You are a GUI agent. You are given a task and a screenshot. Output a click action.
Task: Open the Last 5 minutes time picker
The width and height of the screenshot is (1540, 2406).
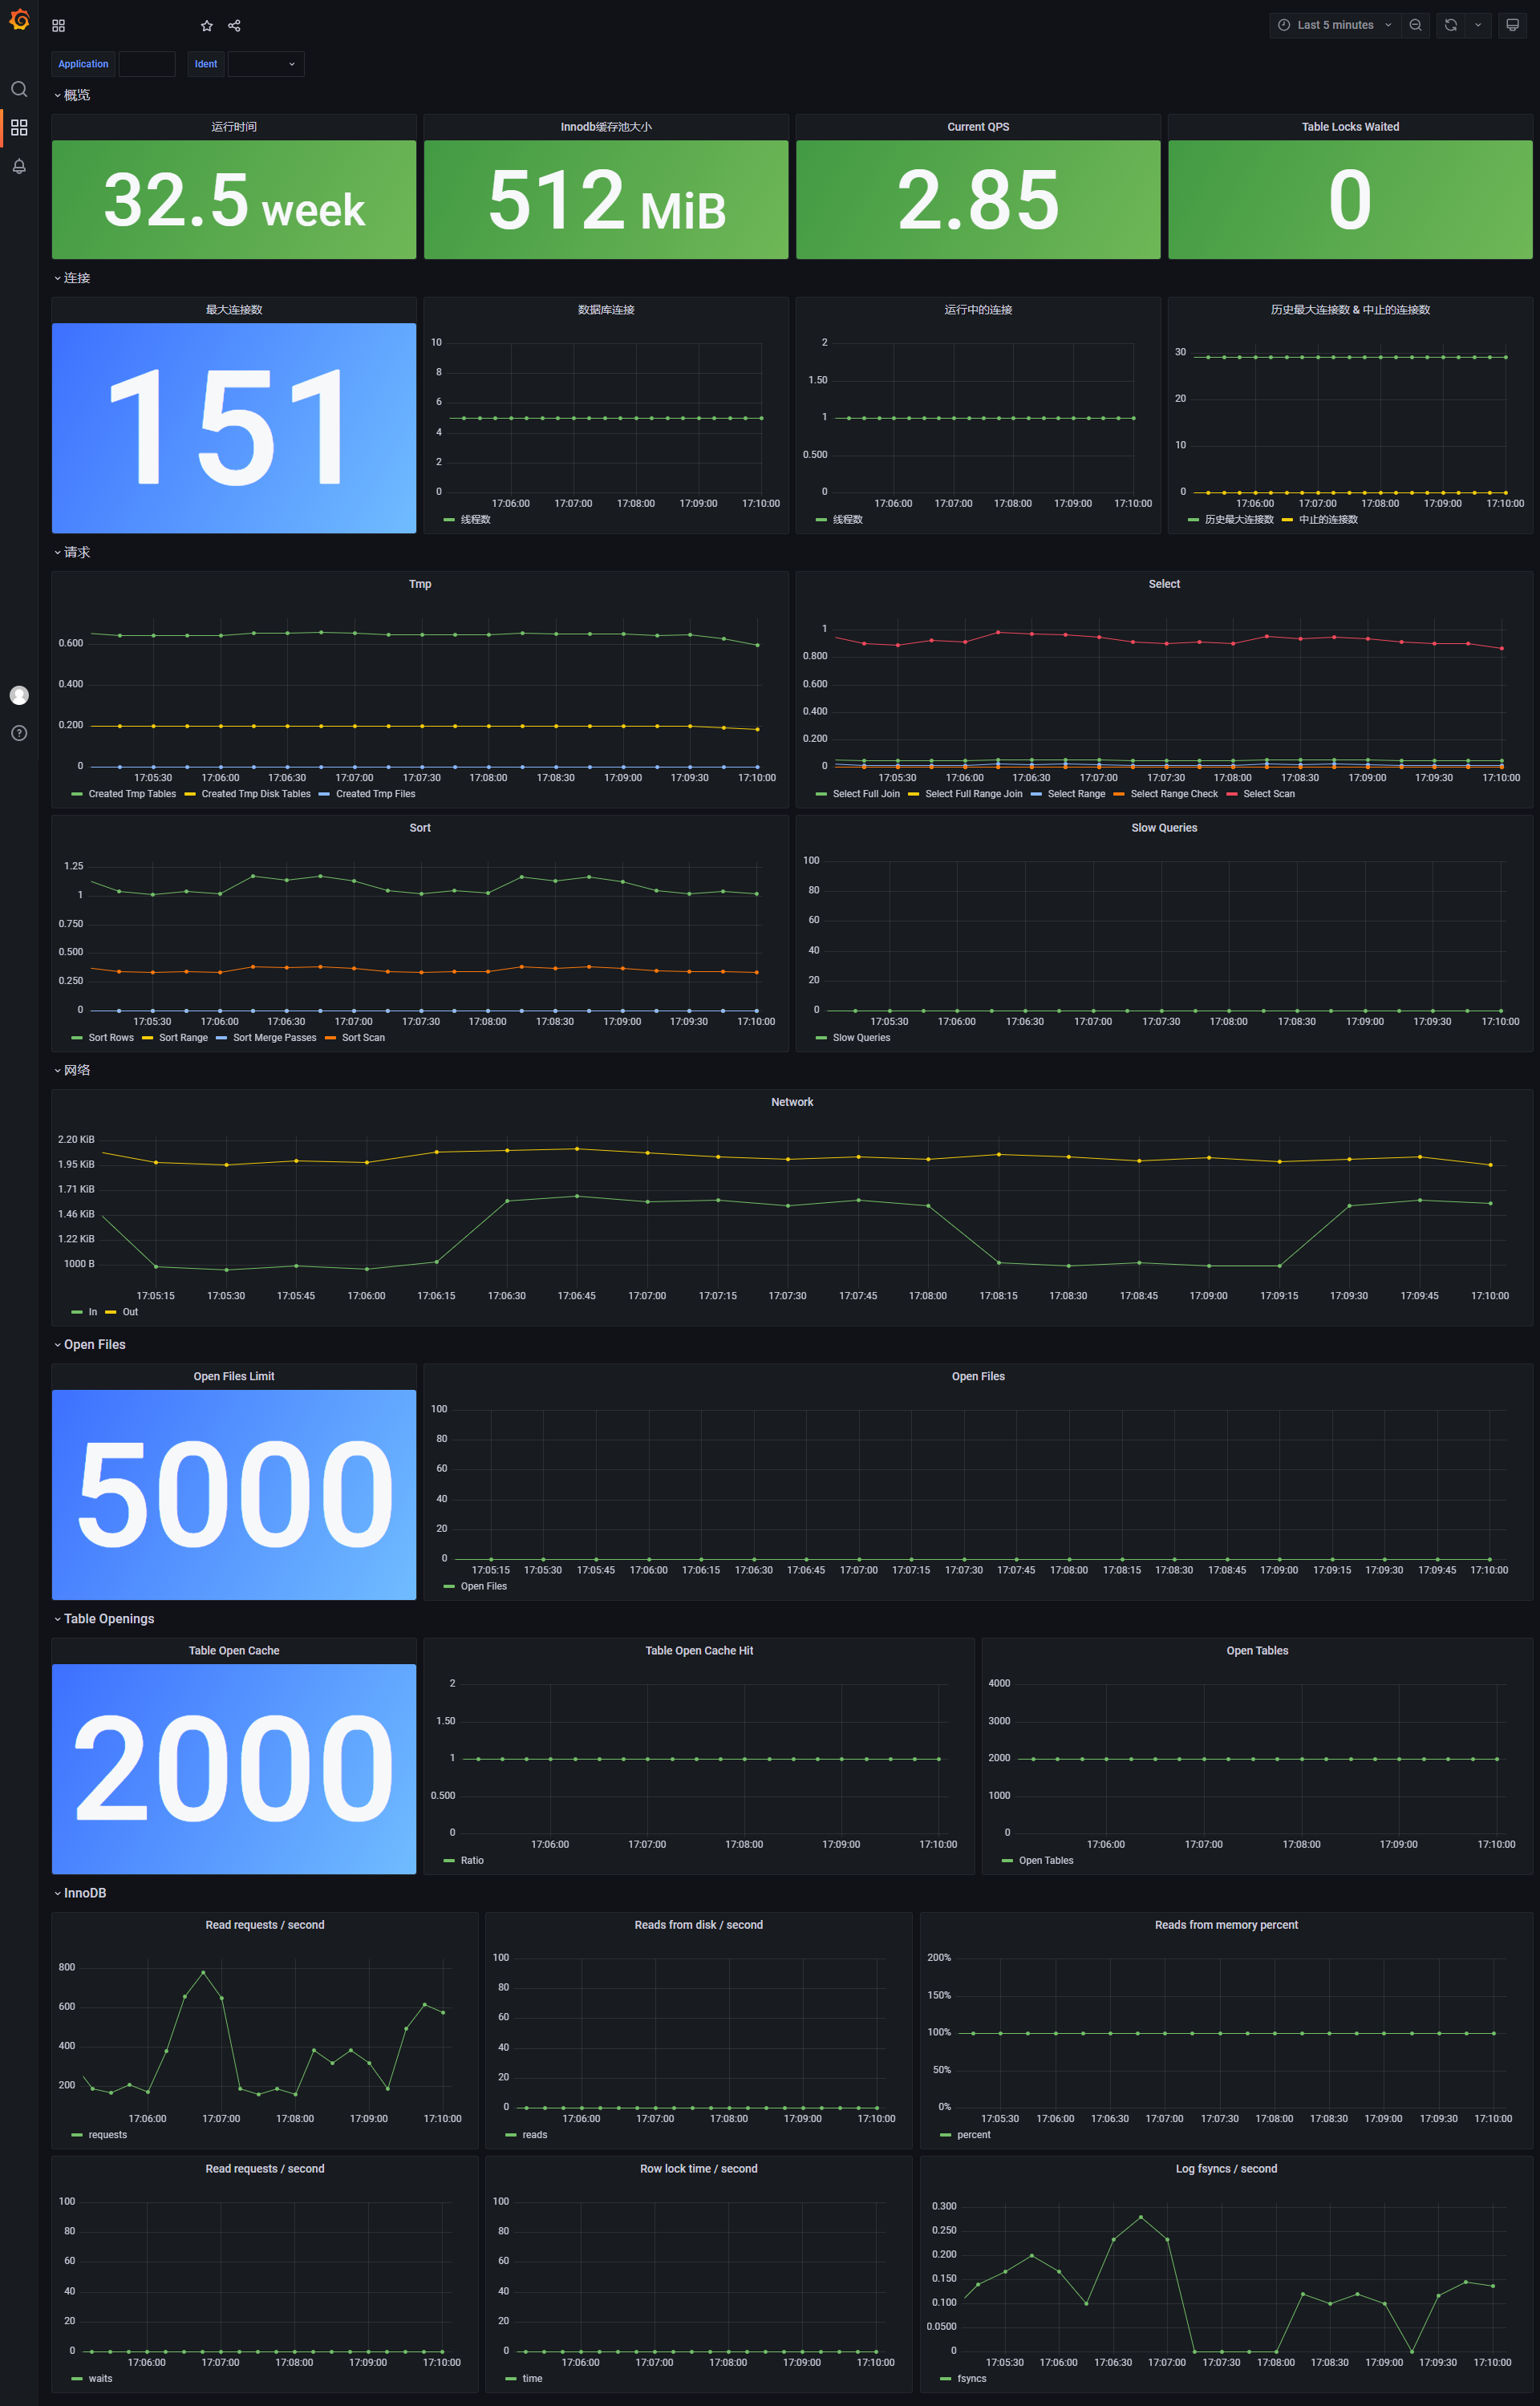pyautogui.click(x=1334, y=25)
